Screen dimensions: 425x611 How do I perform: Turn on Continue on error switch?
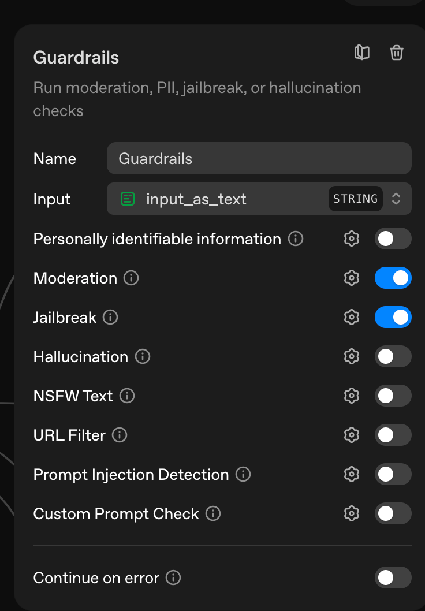393,578
